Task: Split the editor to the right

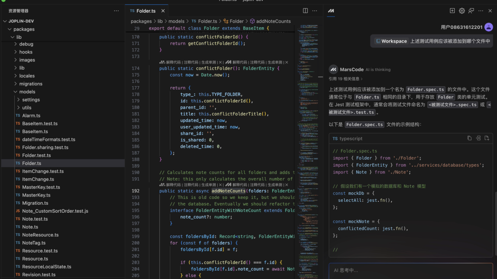Action: (305, 11)
